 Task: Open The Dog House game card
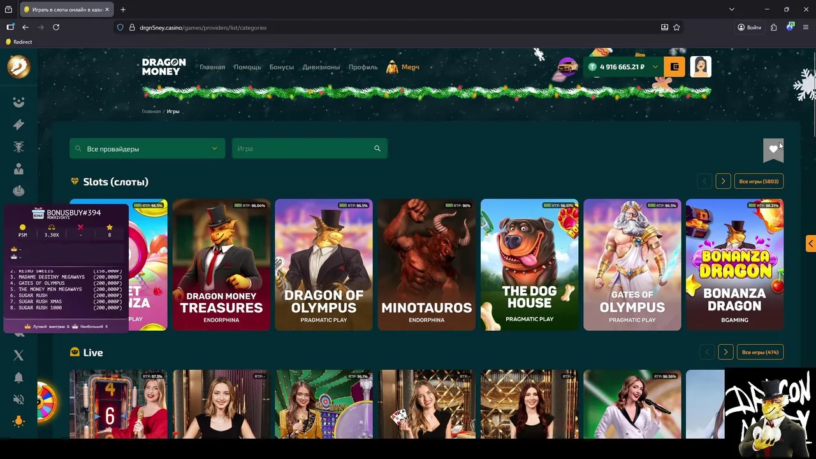pyautogui.click(x=529, y=265)
